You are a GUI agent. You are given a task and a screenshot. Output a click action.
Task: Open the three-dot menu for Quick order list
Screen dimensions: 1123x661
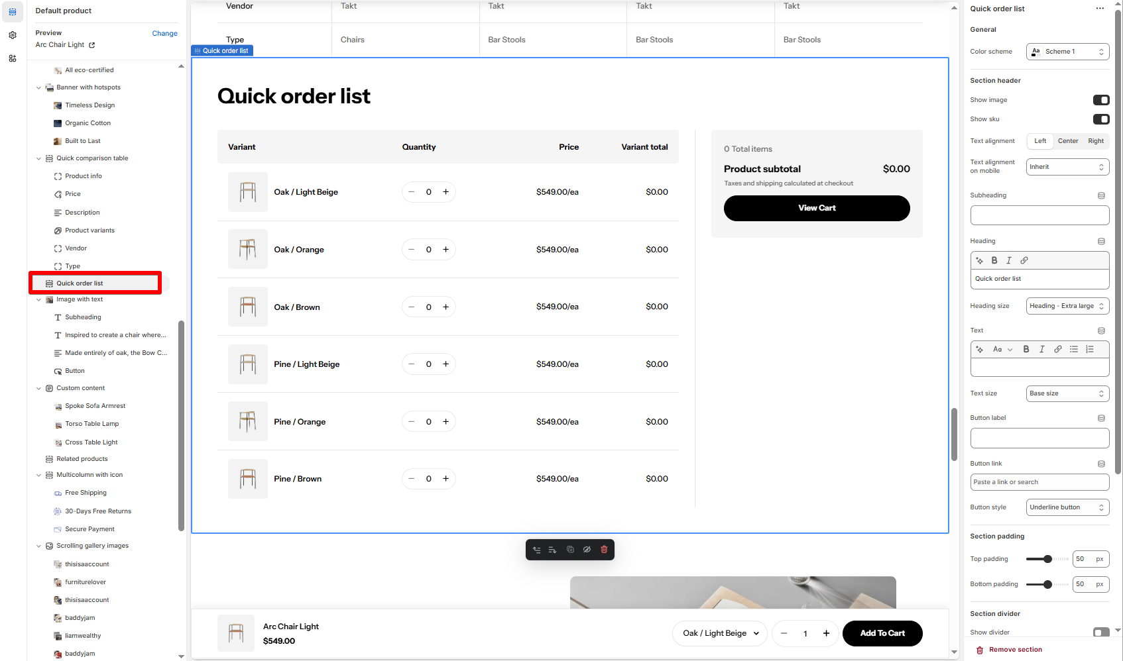click(x=1100, y=9)
